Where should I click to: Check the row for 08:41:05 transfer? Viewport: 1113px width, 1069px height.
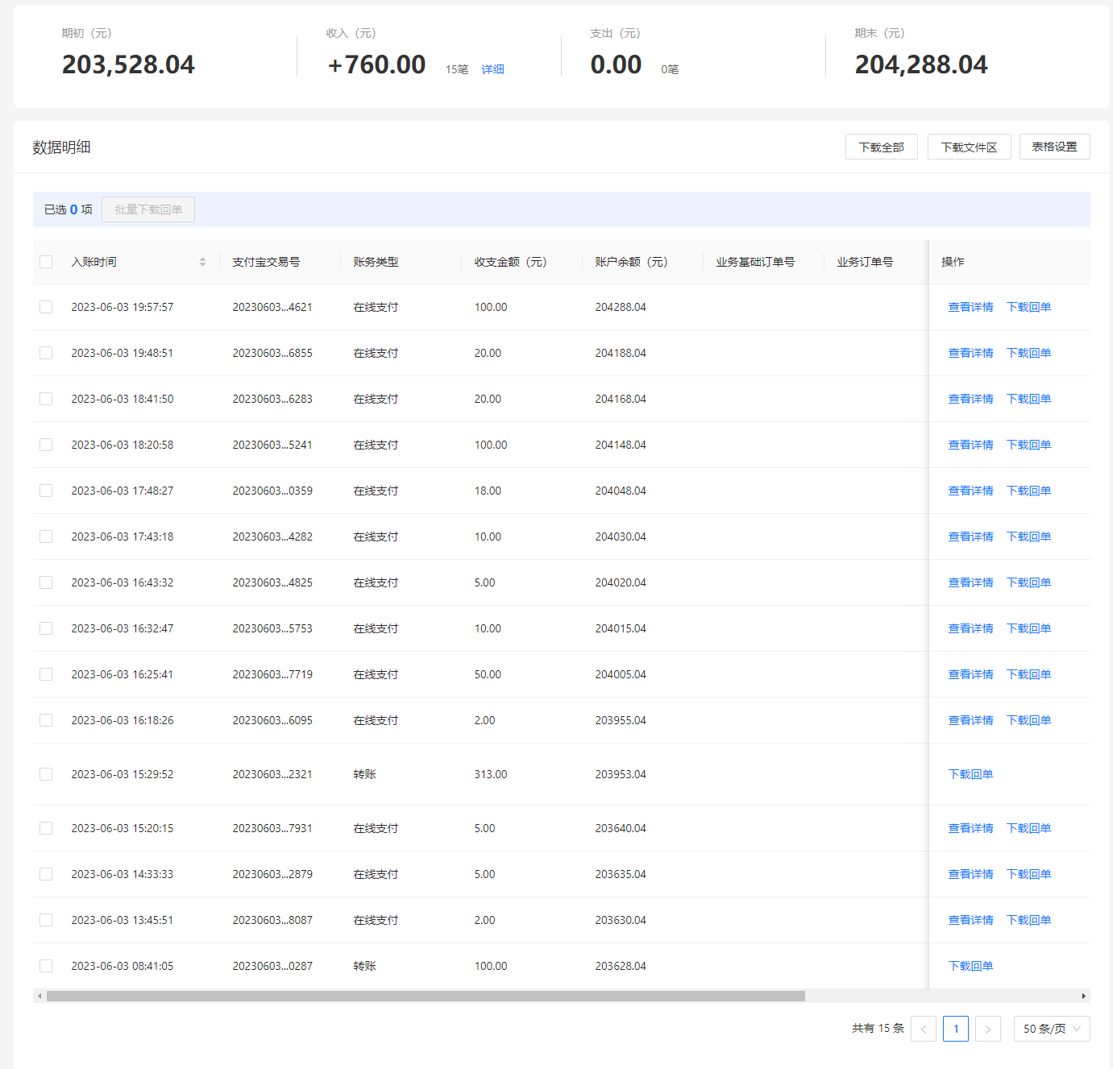click(x=46, y=966)
